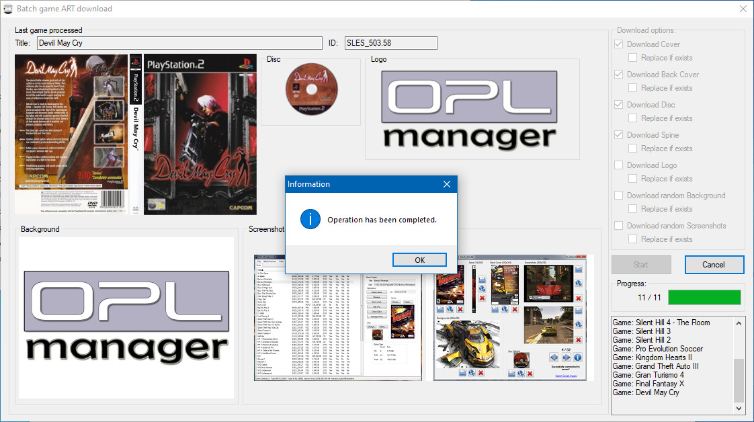Enable Download random Background checkbox
The width and height of the screenshot is (754, 422).
pyautogui.click(x=619, y=196)
